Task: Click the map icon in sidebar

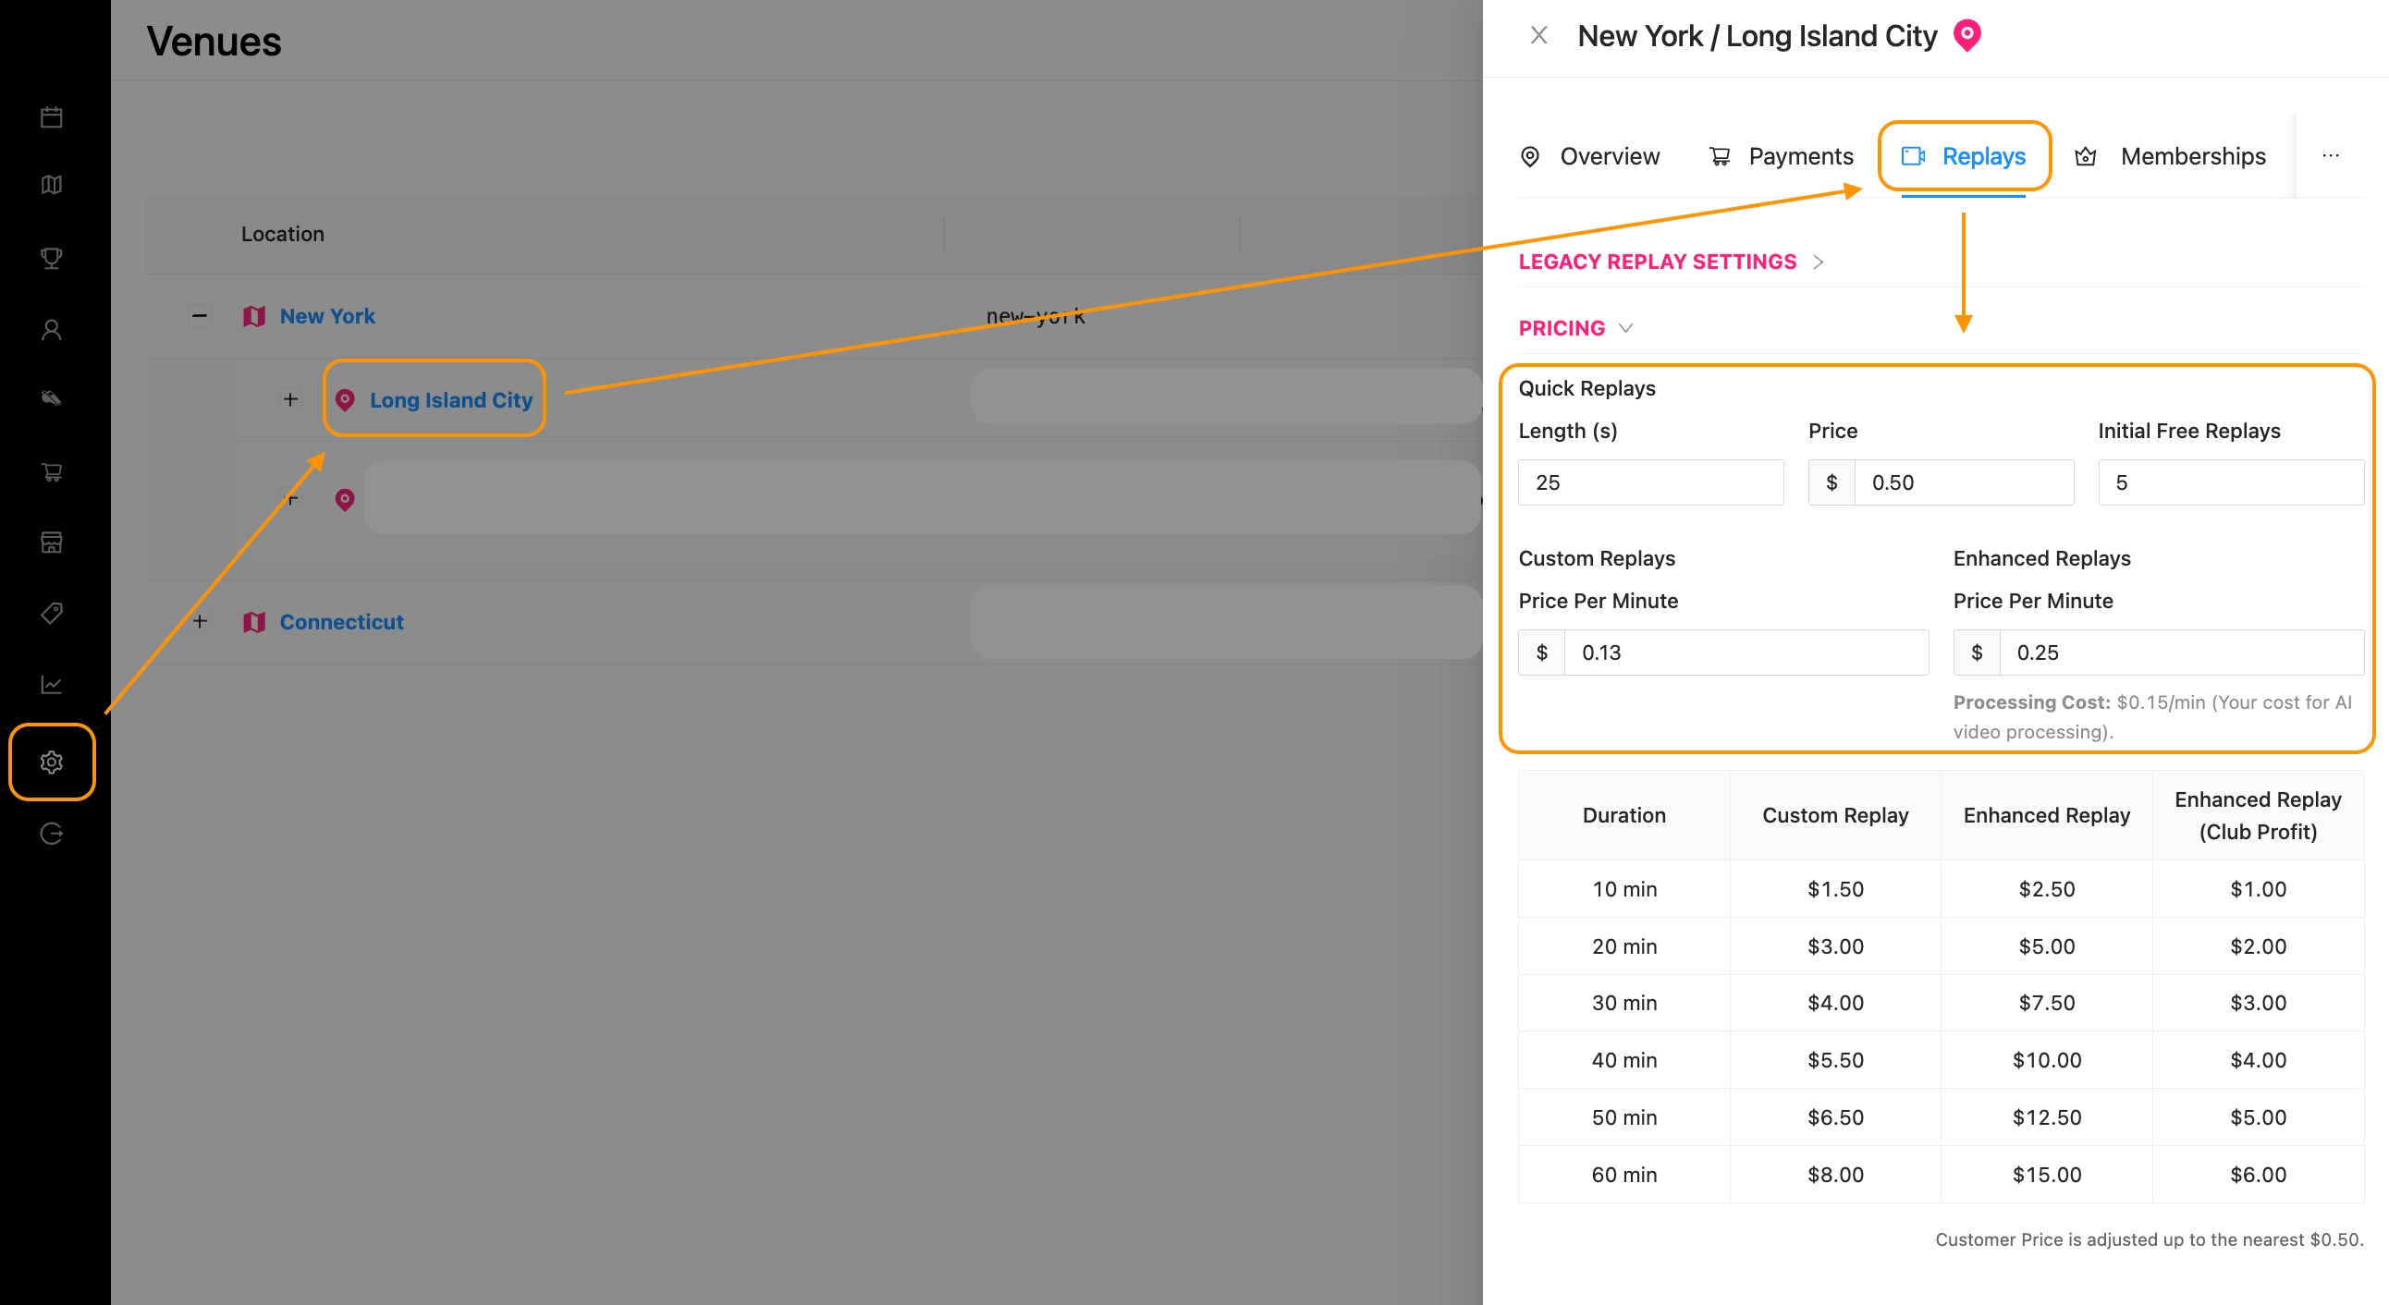Action: (x=52, y=185)
